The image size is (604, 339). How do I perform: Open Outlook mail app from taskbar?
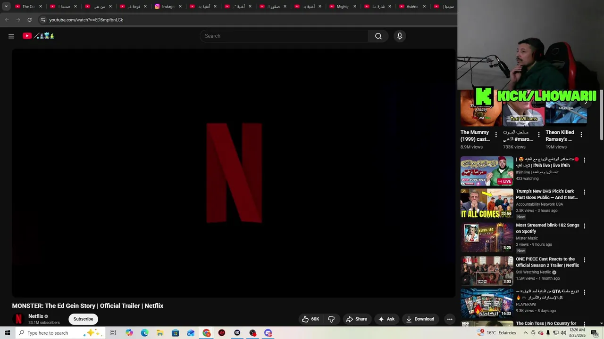(191, 333)
